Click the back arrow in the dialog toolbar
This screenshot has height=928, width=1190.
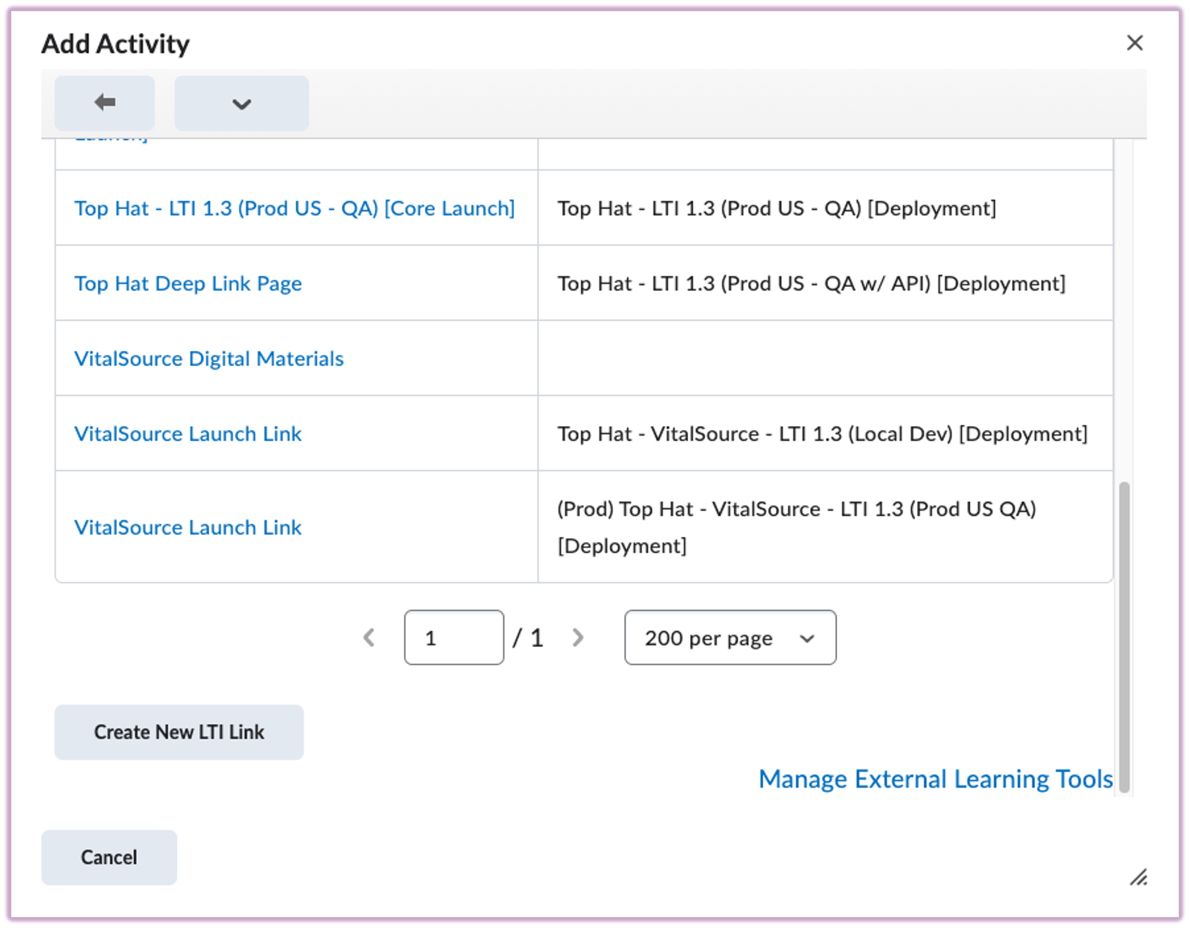[104, 102]
